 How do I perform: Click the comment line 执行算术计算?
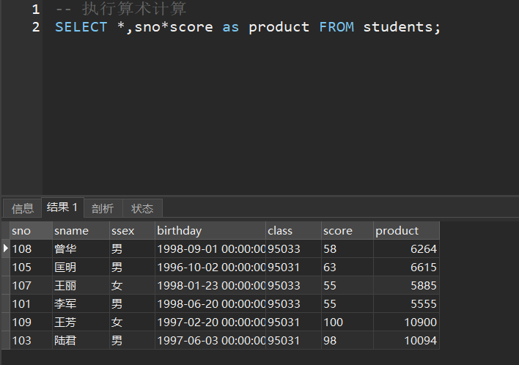(121, 10)
